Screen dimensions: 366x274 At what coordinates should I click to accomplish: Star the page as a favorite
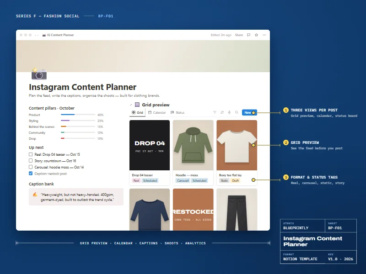tap(256, 35)
